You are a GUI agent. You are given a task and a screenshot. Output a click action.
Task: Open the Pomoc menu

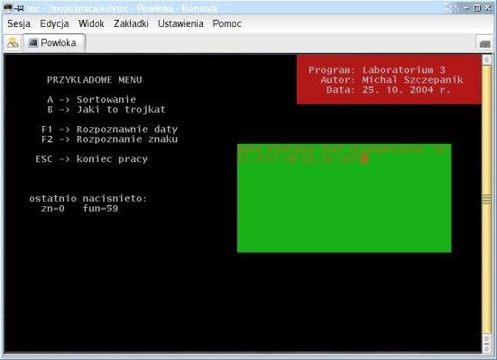(x=227, y=23)
